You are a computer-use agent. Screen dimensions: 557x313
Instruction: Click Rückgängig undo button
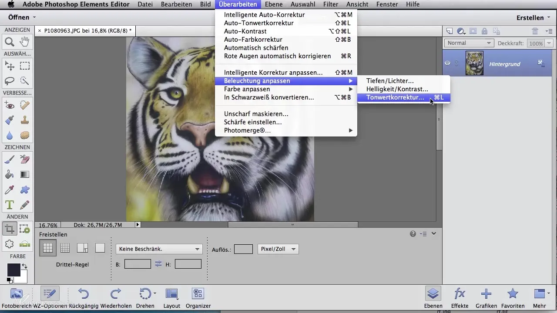pos(83,298)
